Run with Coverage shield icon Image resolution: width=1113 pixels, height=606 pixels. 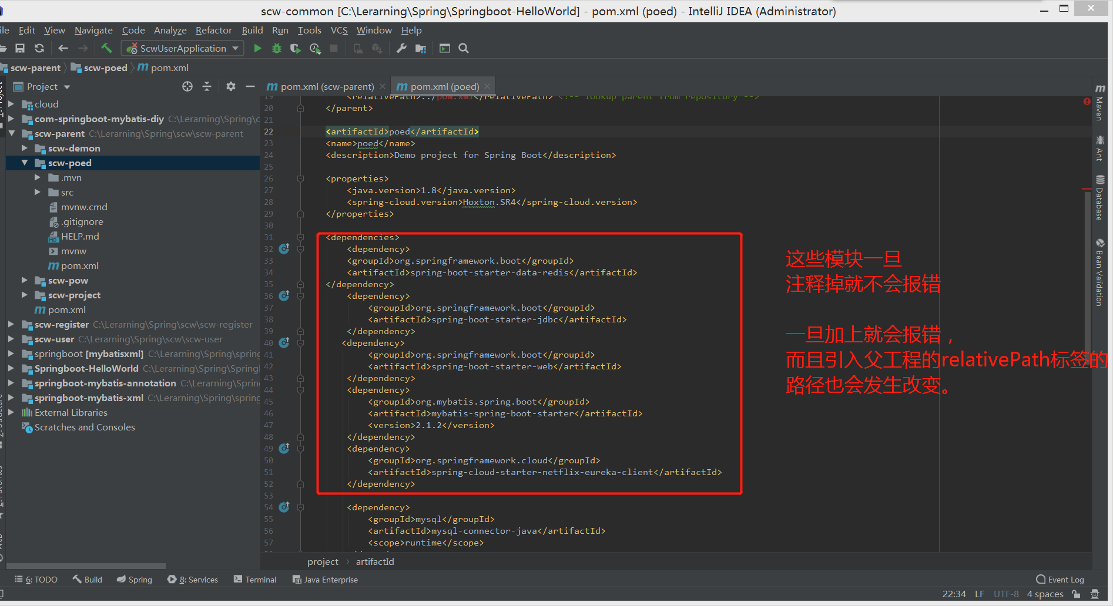click(x=296, y=48)
